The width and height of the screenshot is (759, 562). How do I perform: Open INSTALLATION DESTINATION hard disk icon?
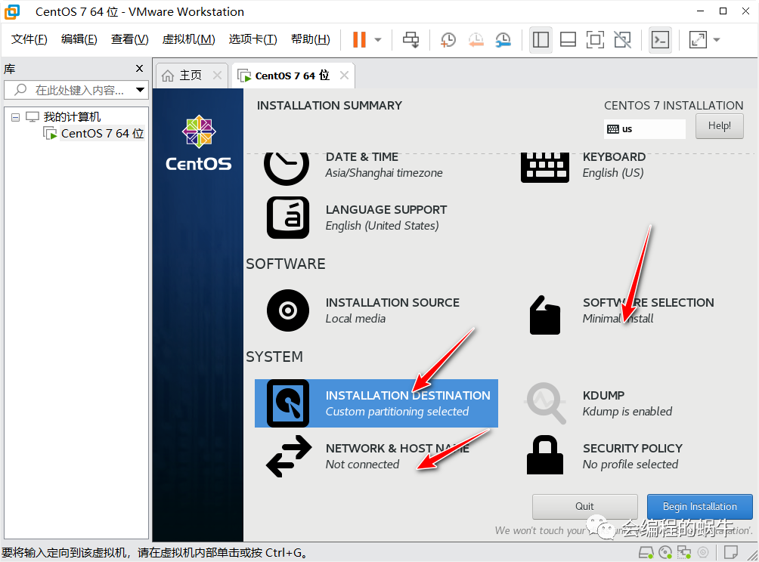288,403
